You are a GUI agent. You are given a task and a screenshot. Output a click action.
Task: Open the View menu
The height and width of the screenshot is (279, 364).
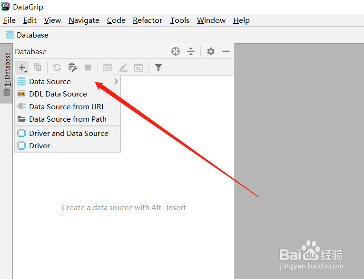pos(52,20)
